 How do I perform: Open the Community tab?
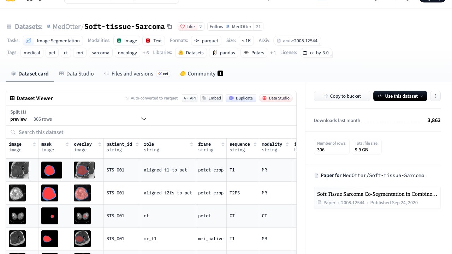coord(202,74)
